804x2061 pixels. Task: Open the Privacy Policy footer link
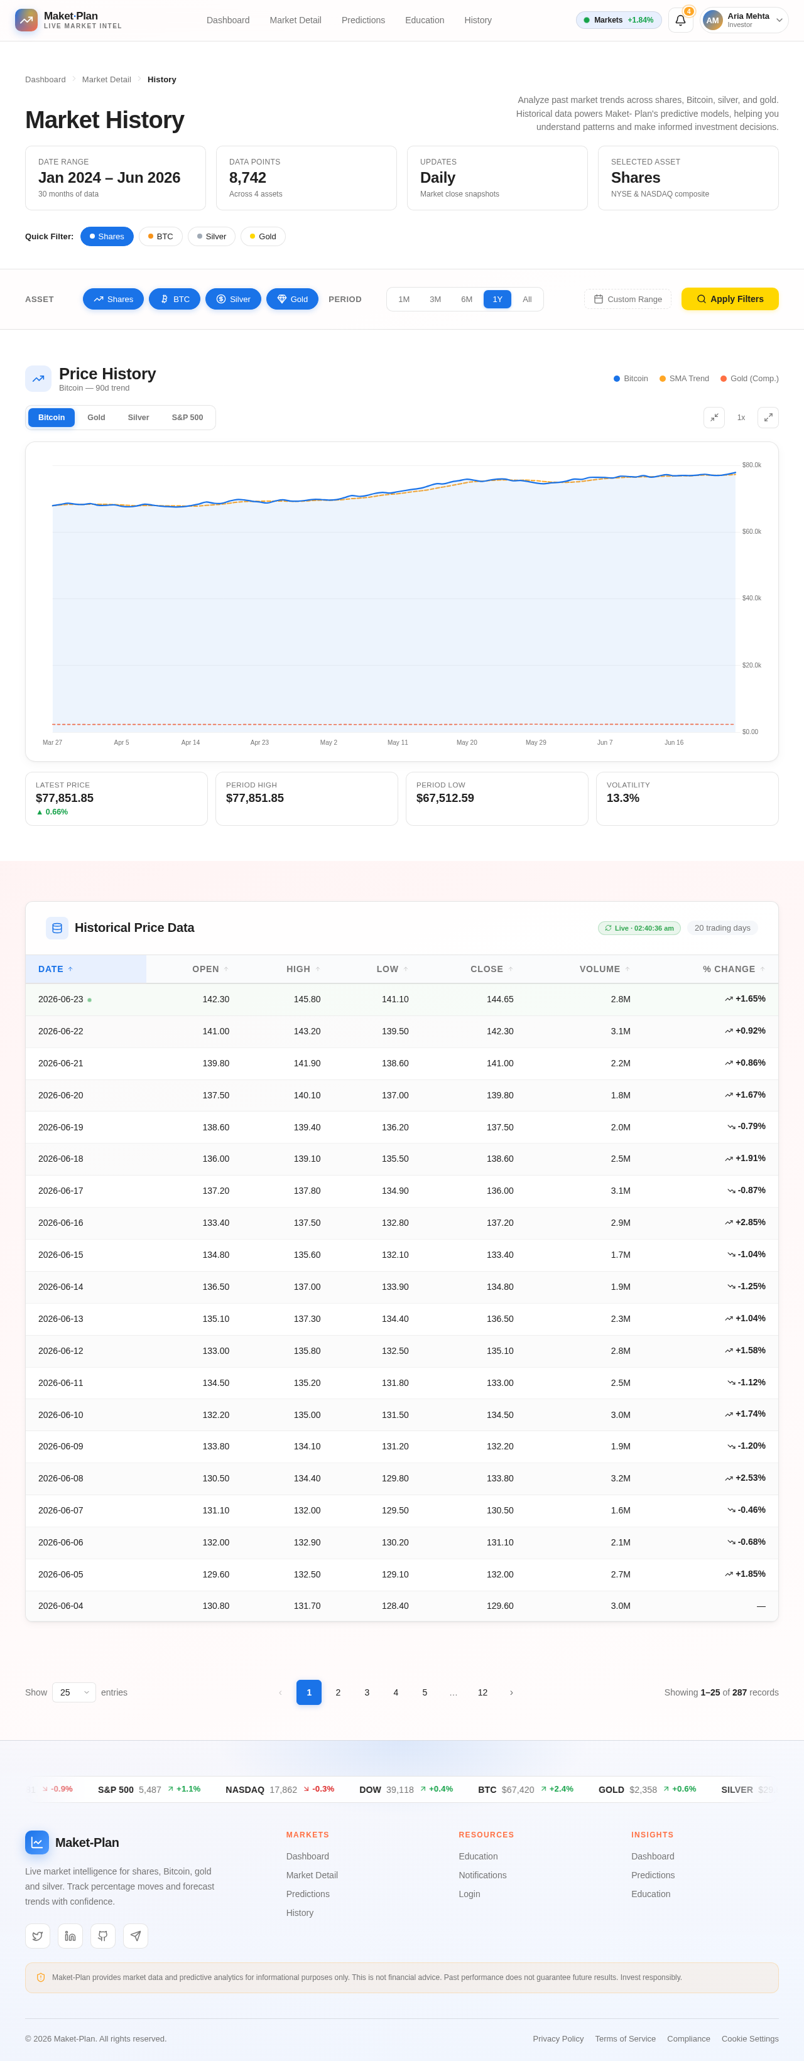click(x=558, y=2038)
